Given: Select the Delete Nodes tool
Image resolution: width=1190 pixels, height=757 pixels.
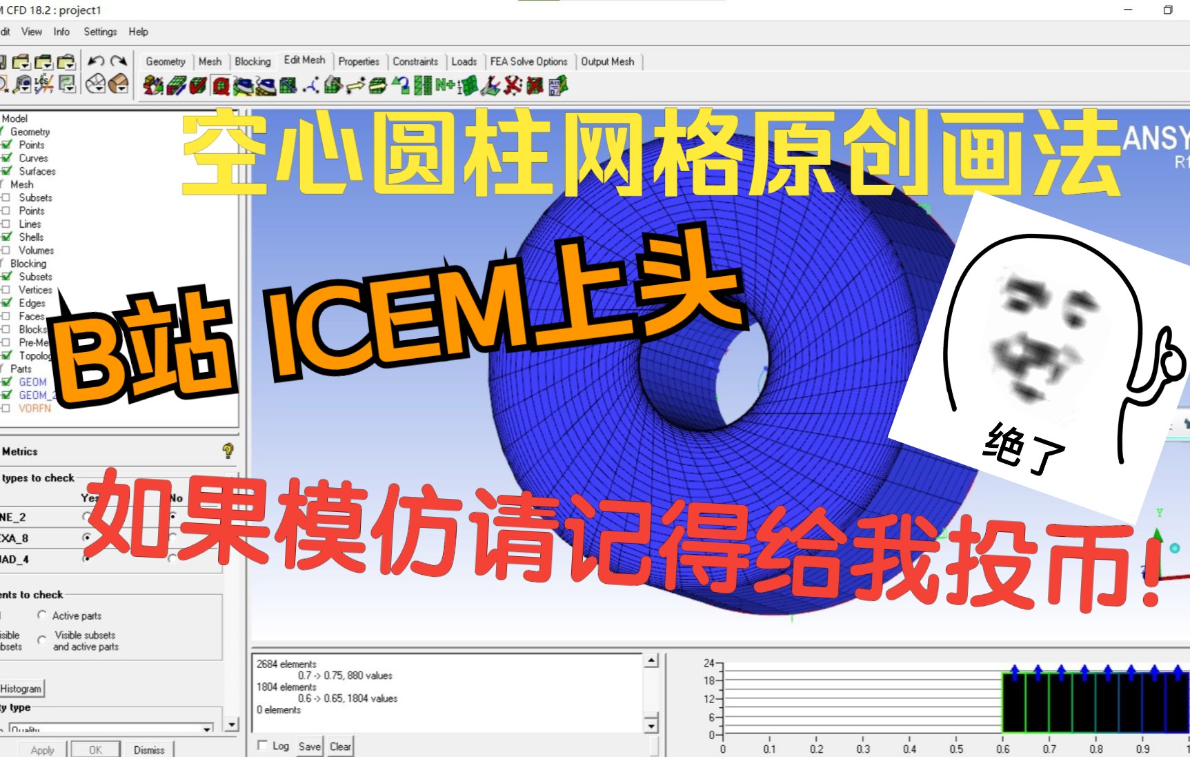Looking at the screenshot, I should coord(513,86).
